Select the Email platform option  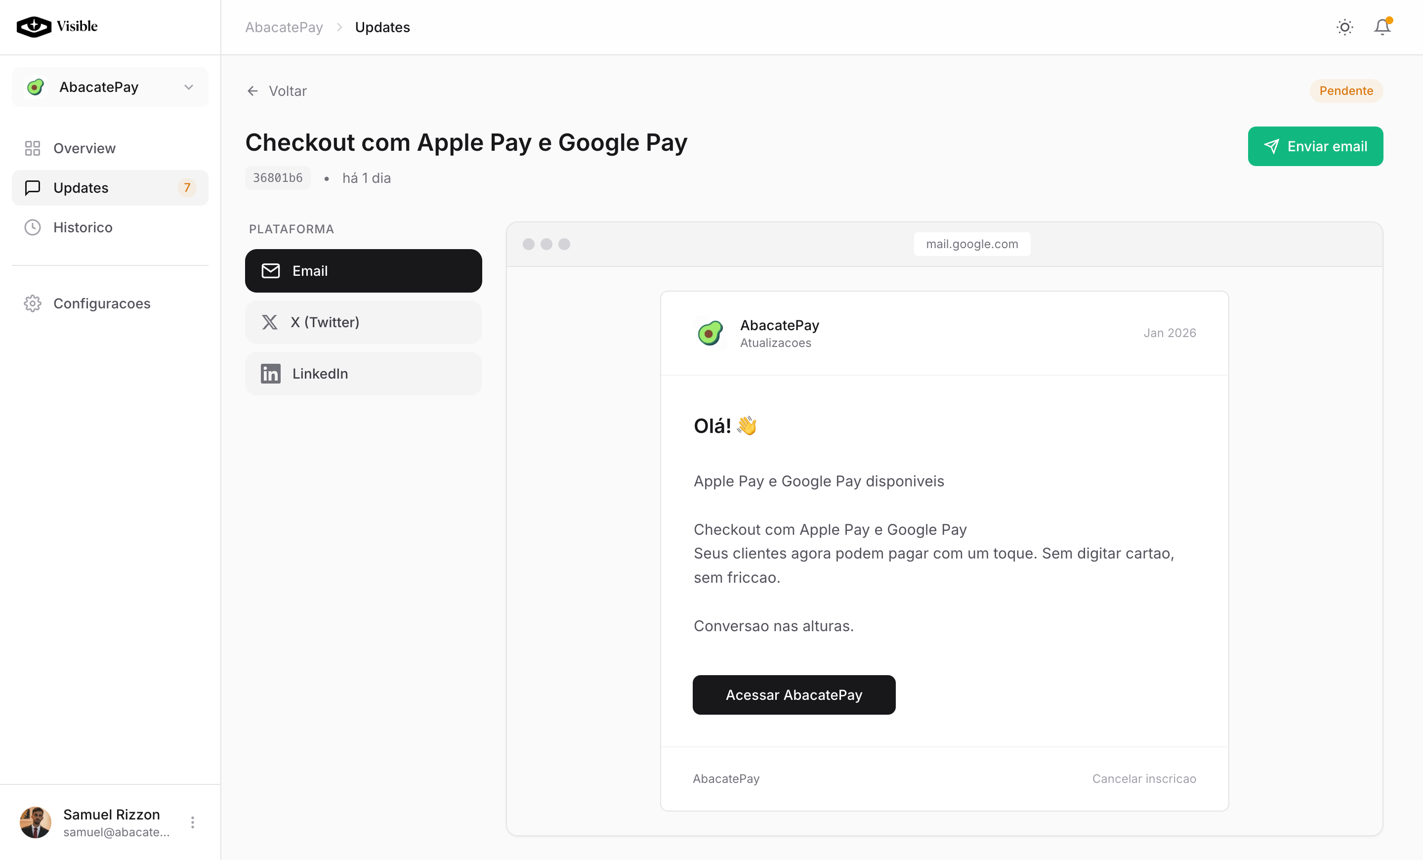click(x=363, y=271)
